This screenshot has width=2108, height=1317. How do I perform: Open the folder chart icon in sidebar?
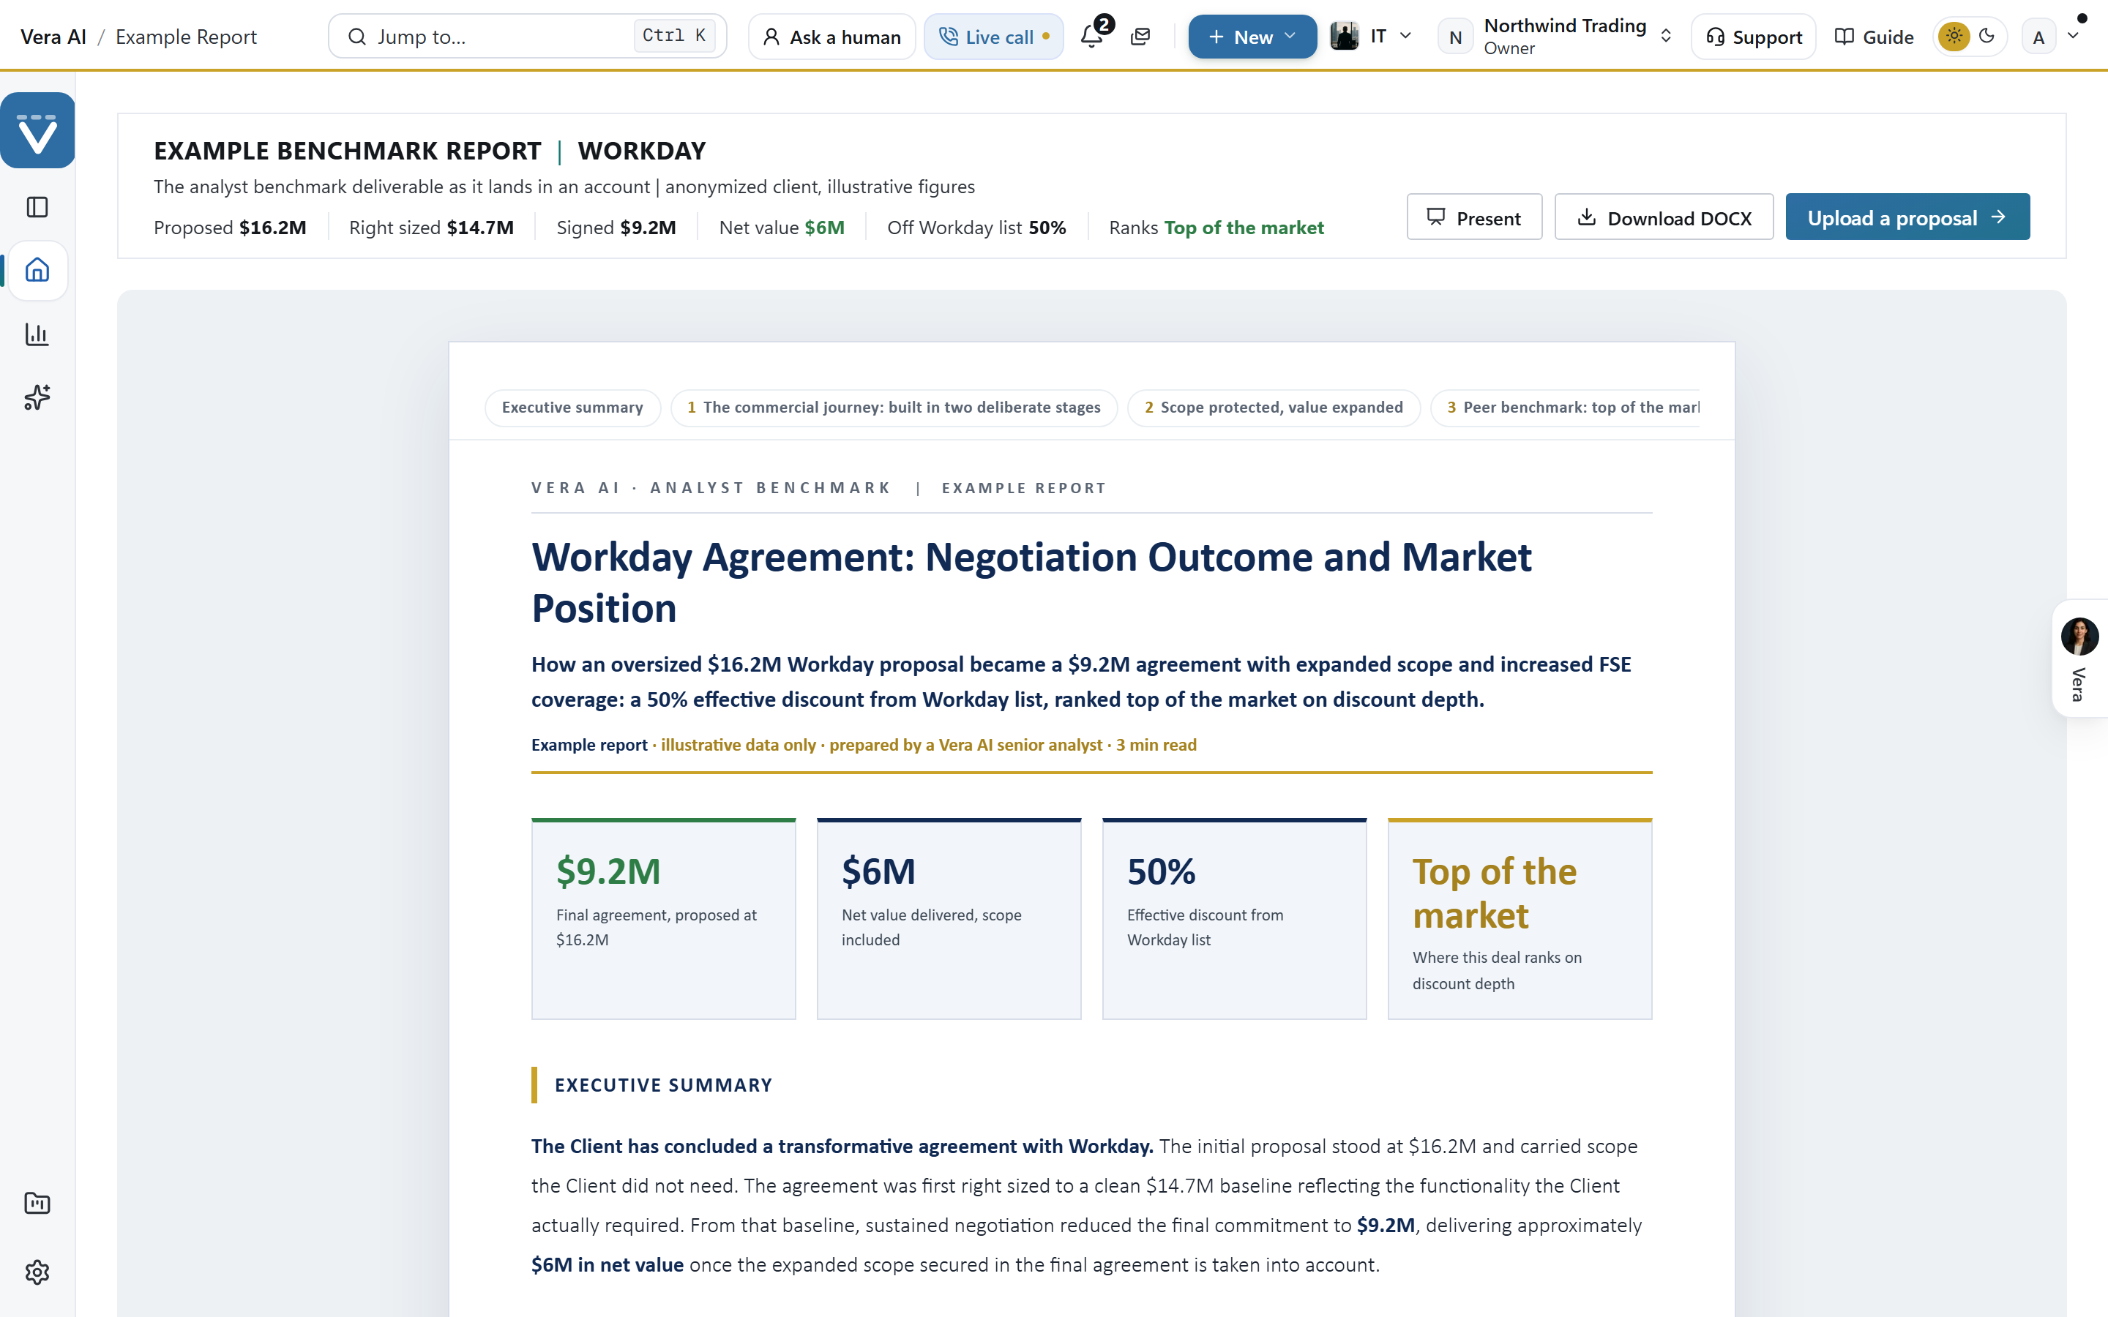coord(37,1204)
